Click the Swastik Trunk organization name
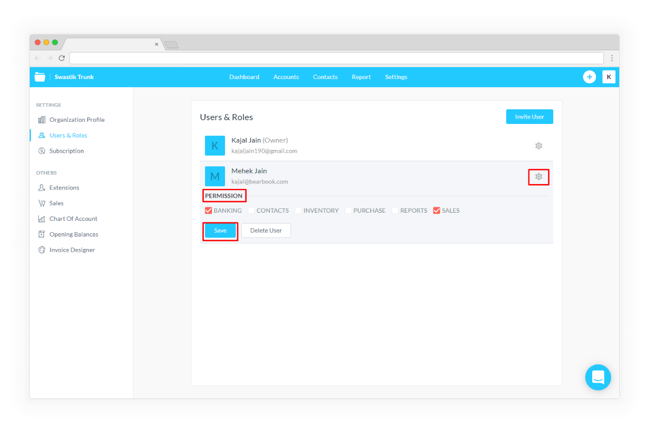The width and height of the screenshot is (649, 433). [x=74, y=77]
